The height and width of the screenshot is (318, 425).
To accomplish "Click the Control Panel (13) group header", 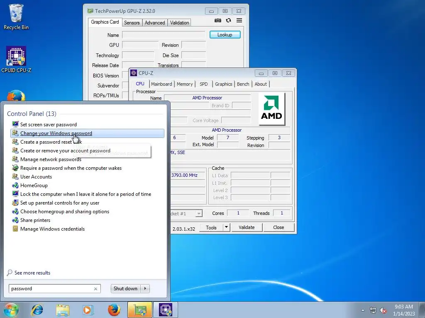I will click(32, 114).
